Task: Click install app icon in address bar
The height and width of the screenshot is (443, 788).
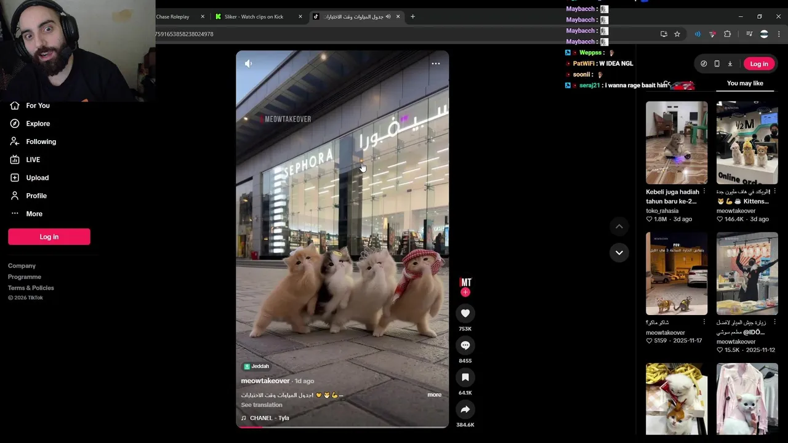Action: (664, 34)
